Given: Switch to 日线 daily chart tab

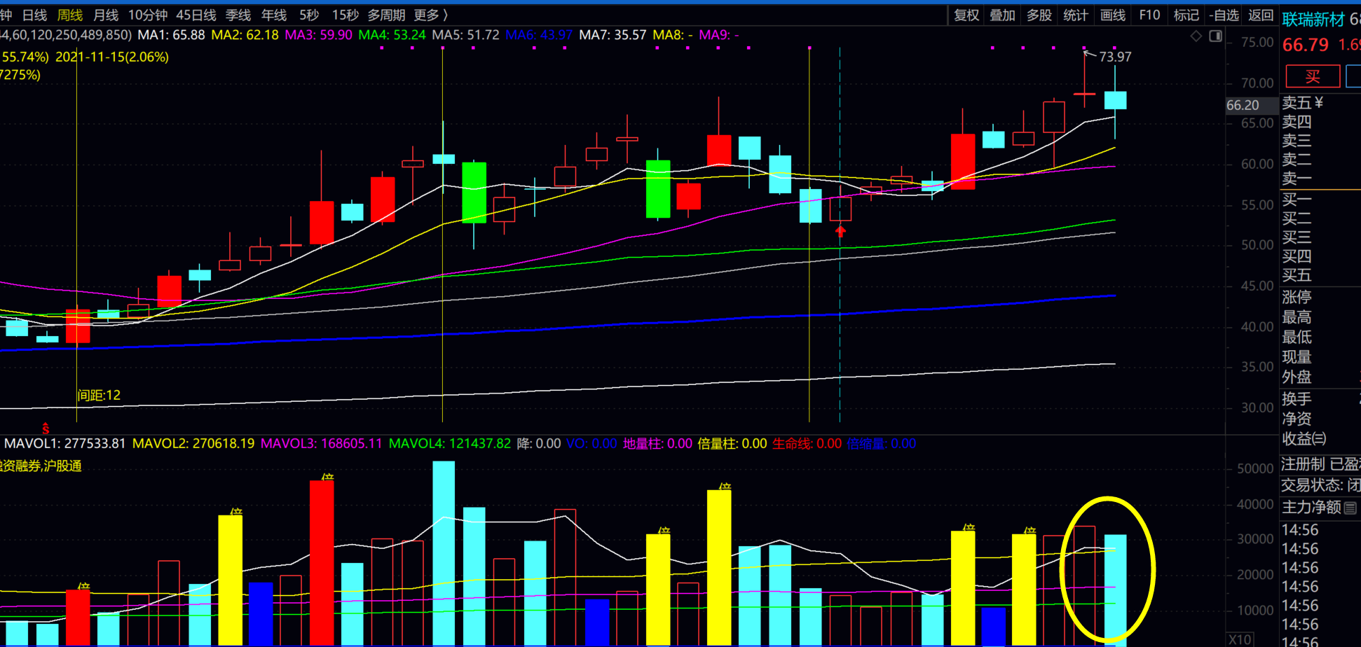Looking at the screenshot, I should [x=34, y=15].
